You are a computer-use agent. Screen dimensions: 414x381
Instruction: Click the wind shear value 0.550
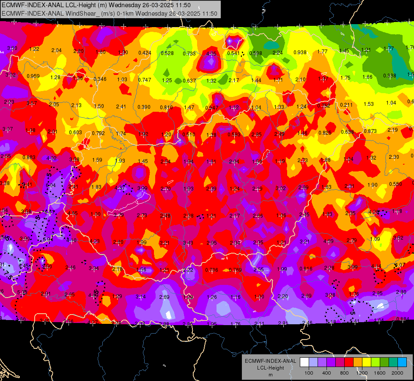point(395,184)
